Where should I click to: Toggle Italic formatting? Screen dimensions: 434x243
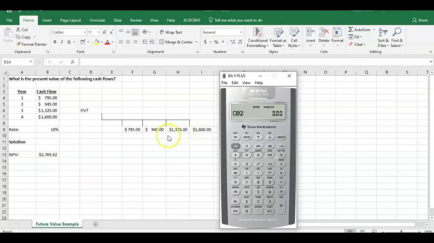pos(61,42)
